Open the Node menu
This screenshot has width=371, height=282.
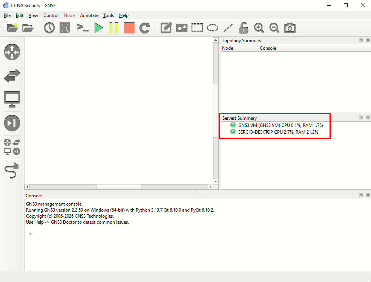coord(69,15)
